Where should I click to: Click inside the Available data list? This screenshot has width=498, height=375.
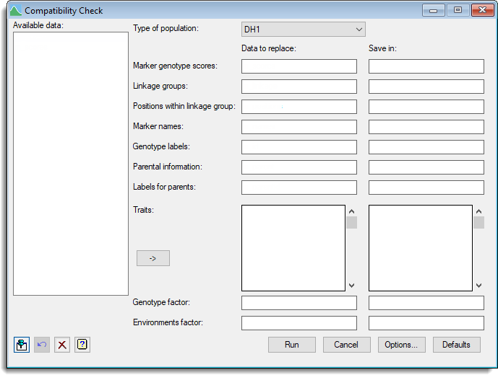[x=70, y=163]
